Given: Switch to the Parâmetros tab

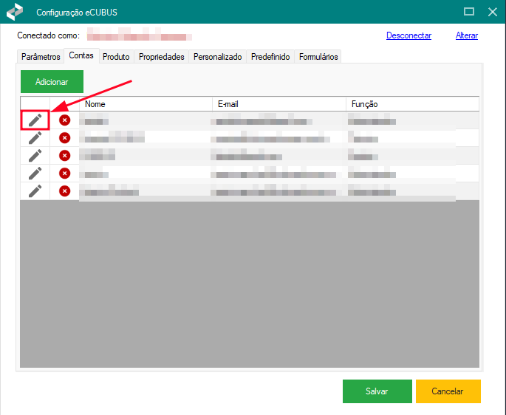Looking at the screenshot, I should tap(41, 57).
